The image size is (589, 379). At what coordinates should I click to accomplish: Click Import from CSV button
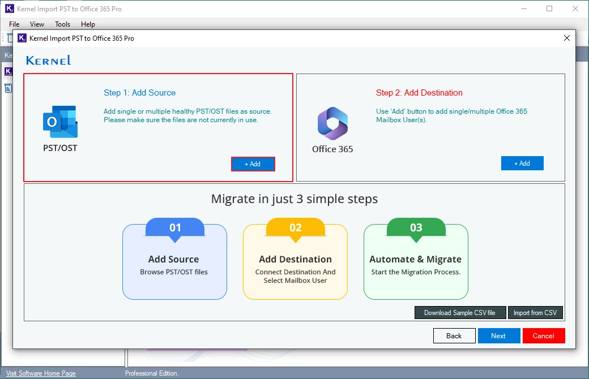point(535,313)
